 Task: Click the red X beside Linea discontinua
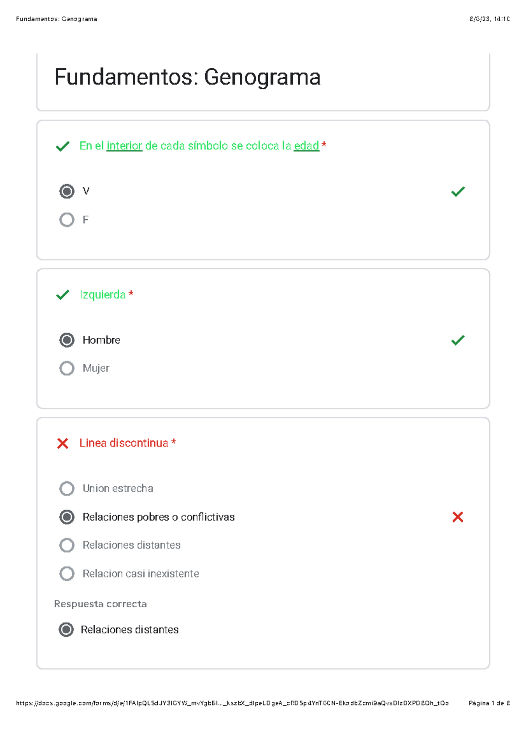tap(63, 443)
